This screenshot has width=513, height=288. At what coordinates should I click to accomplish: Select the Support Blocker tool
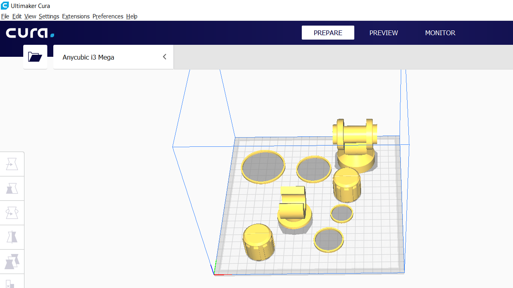[12, 281]
